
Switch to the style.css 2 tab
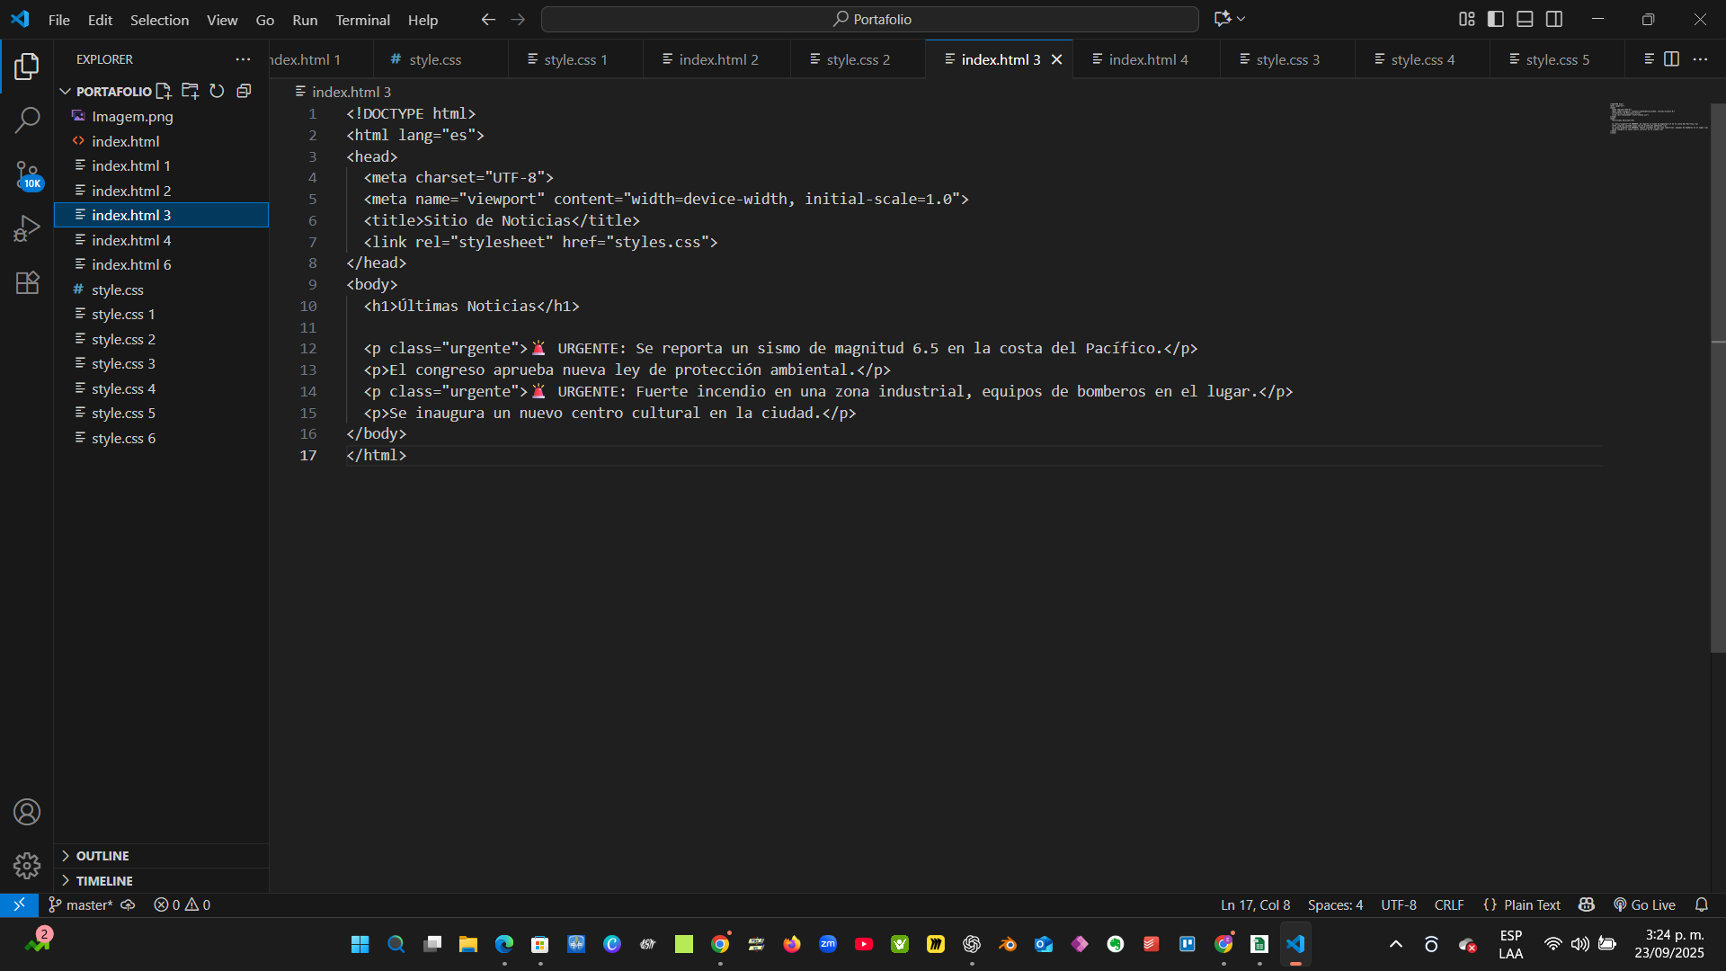tap(858, 59)
